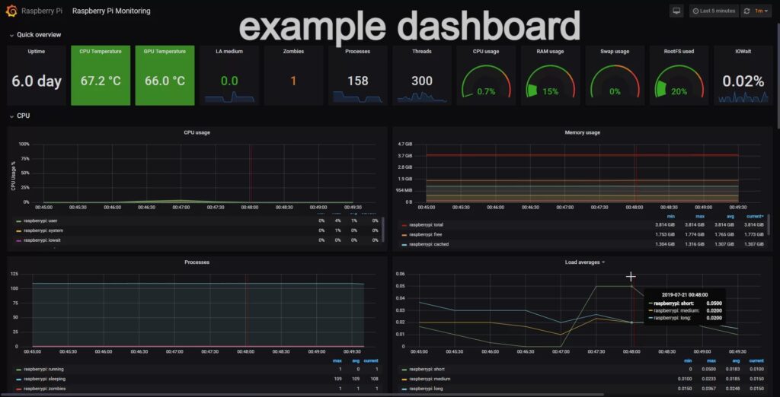
Task: Click the Processes graph panel title
Action: pos(197,262)
